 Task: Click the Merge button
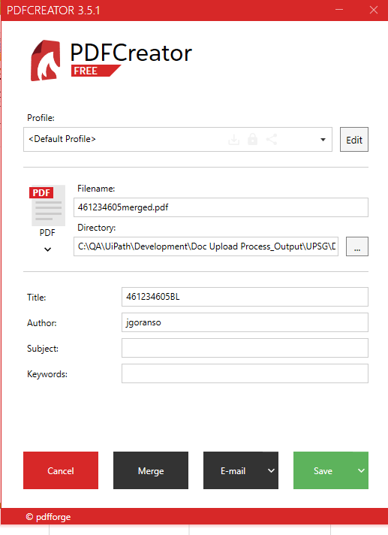click(151, 470)
